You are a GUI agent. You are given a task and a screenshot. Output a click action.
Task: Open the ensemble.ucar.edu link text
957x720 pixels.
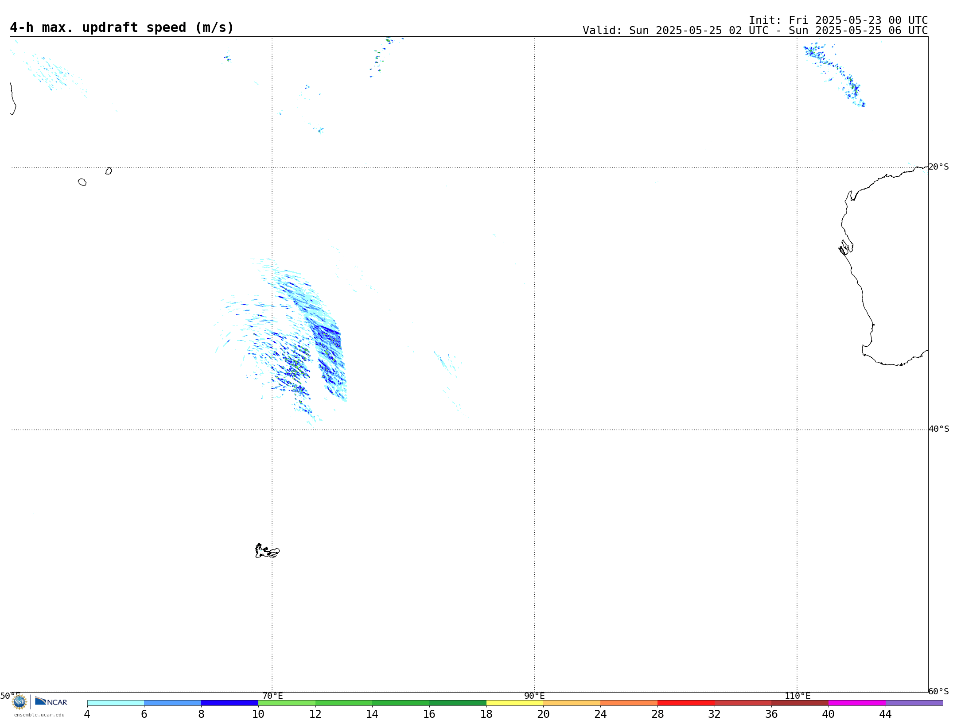(39, 715)
